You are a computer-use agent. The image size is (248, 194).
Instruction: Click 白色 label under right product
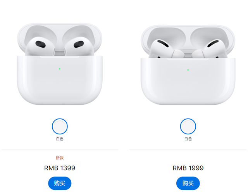pyautogui.click(x=188, y=139)
